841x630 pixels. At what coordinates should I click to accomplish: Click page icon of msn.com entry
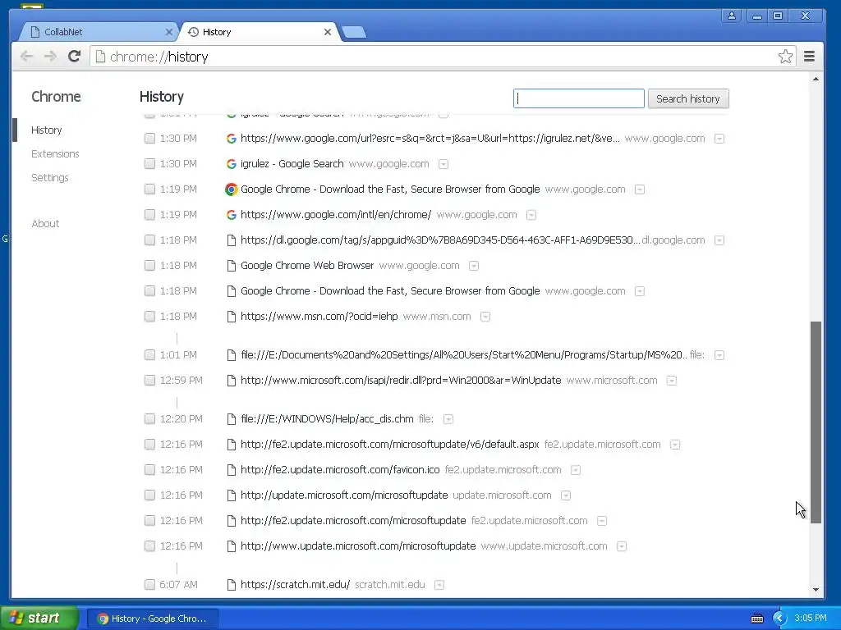(x=231, y=317)
